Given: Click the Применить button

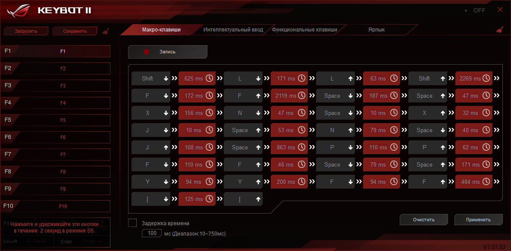Looking at the screenshot, I should pyautogui.click(x=478, y=220).
